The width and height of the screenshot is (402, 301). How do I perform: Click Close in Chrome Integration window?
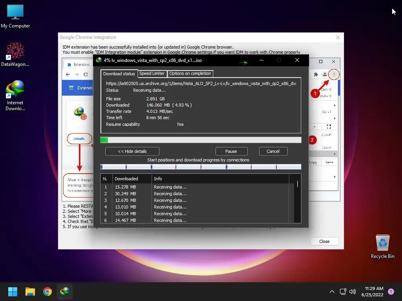click(325, 241)
